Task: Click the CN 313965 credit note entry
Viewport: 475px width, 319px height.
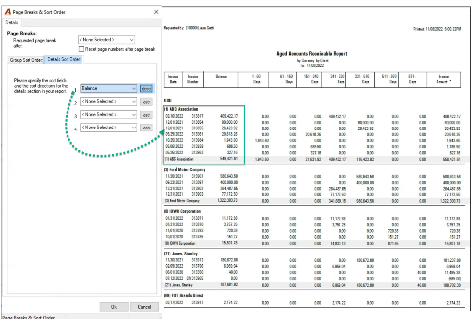Action: tap(195, 278)
